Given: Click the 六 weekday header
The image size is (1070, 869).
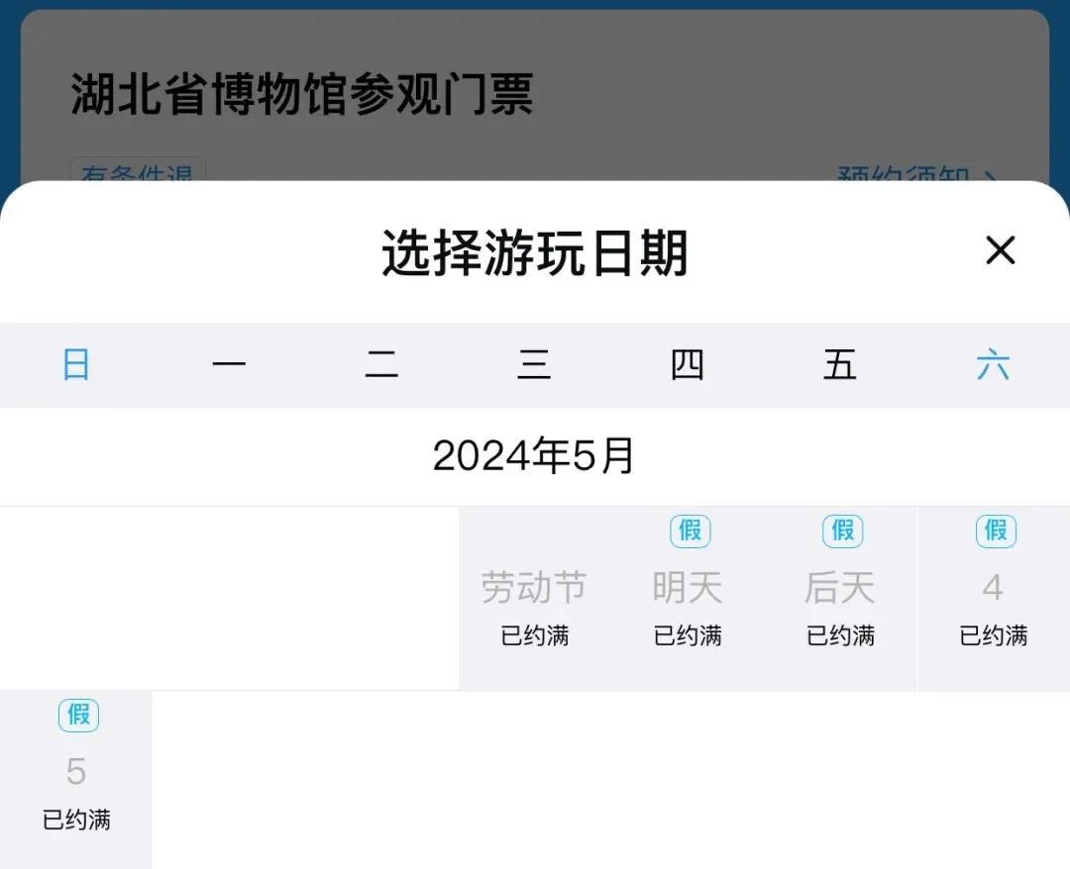Looking at the screenshot, I should (993, 364).
